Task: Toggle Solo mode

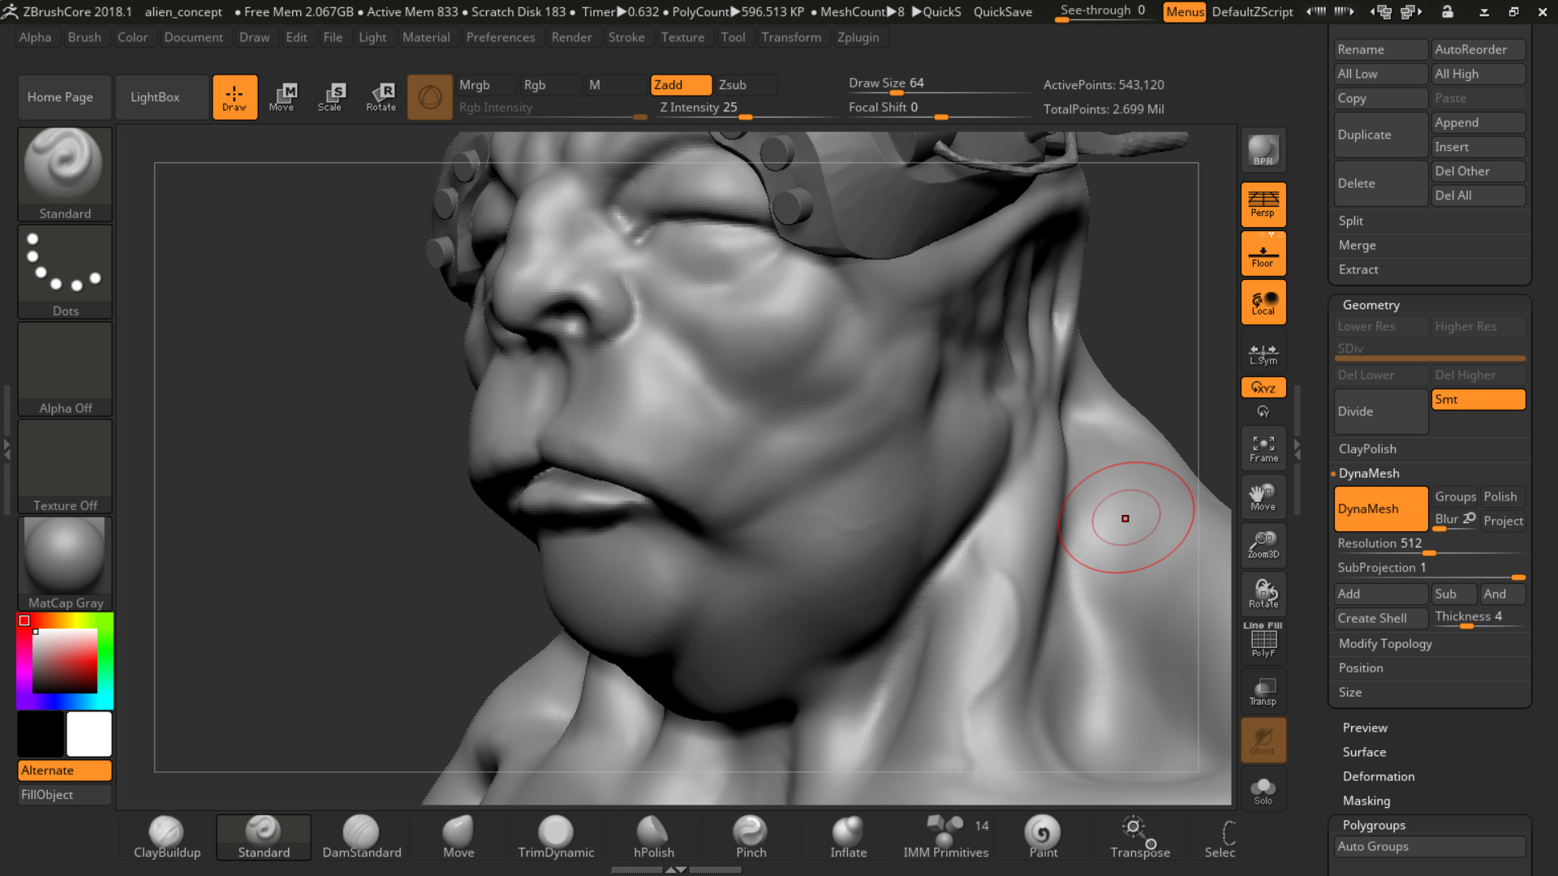Action: click(1263, 790)
